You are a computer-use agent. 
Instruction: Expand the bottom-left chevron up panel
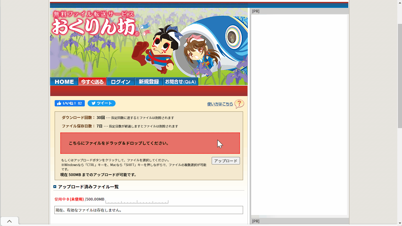[9, 221]
